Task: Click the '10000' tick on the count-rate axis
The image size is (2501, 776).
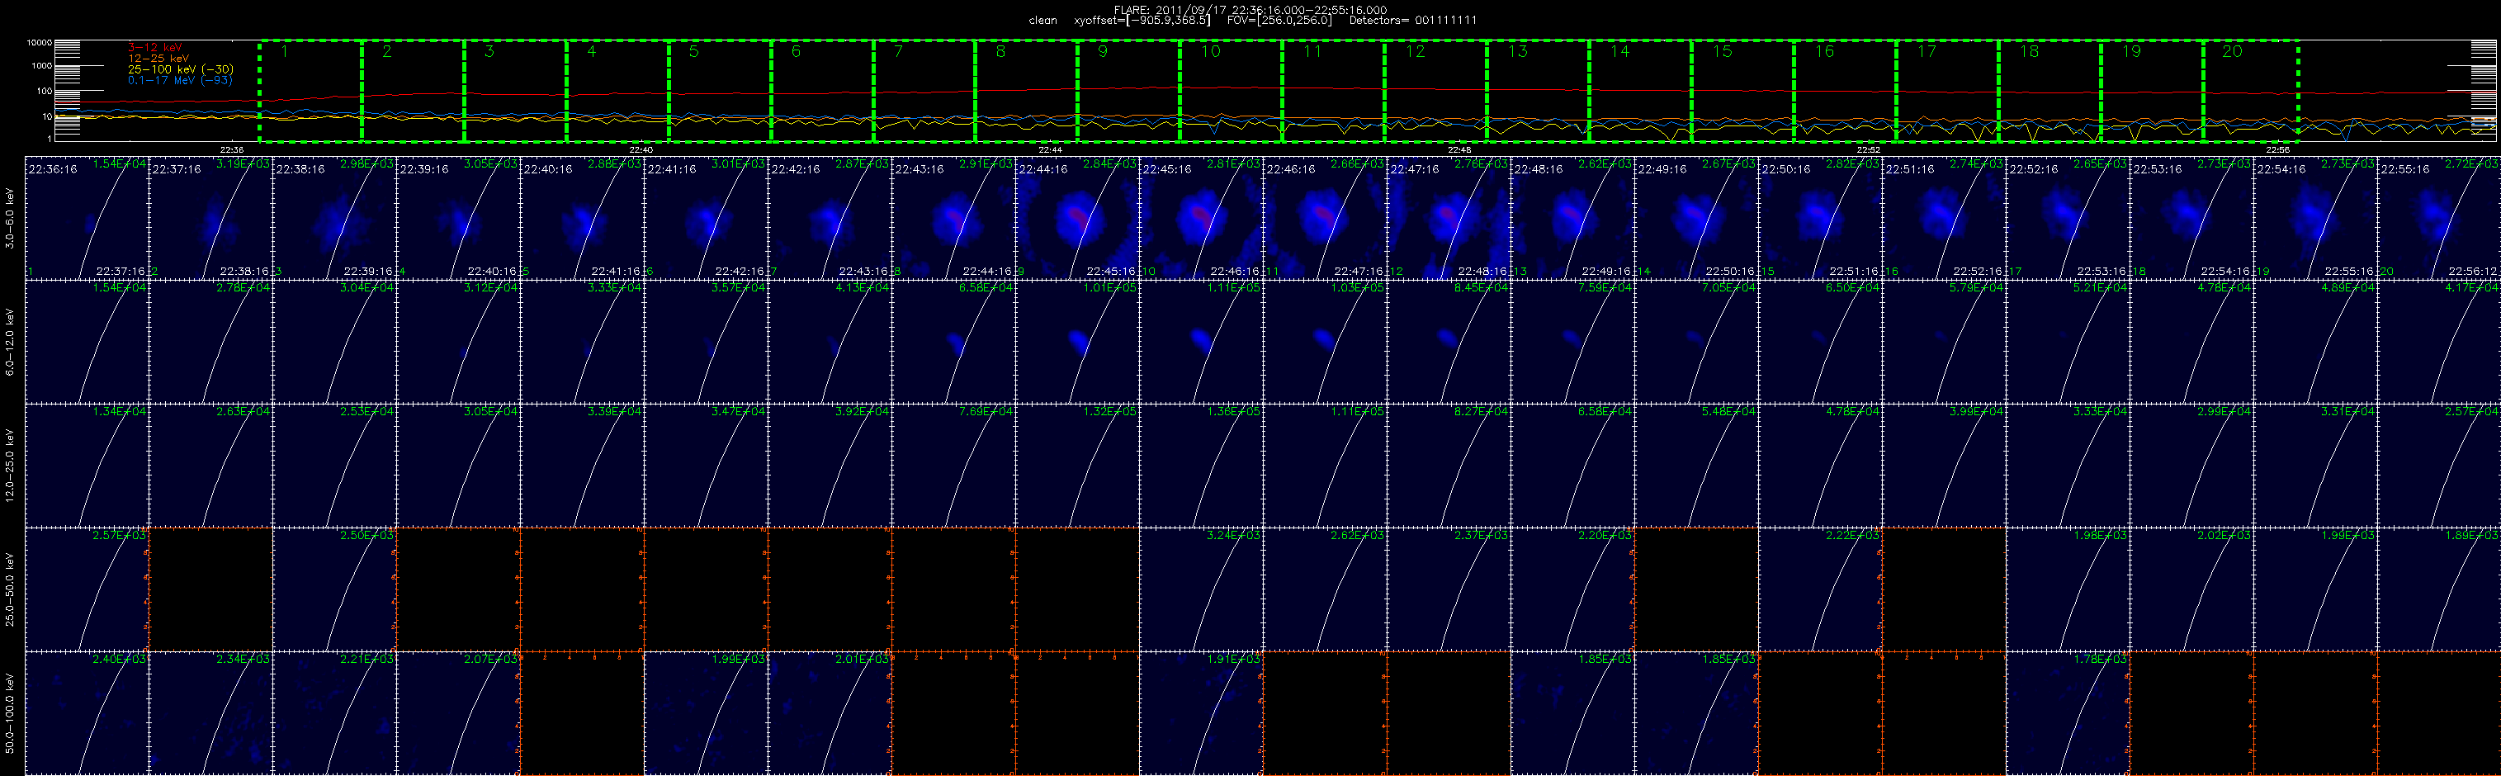Action: click(x=39, y=43)
